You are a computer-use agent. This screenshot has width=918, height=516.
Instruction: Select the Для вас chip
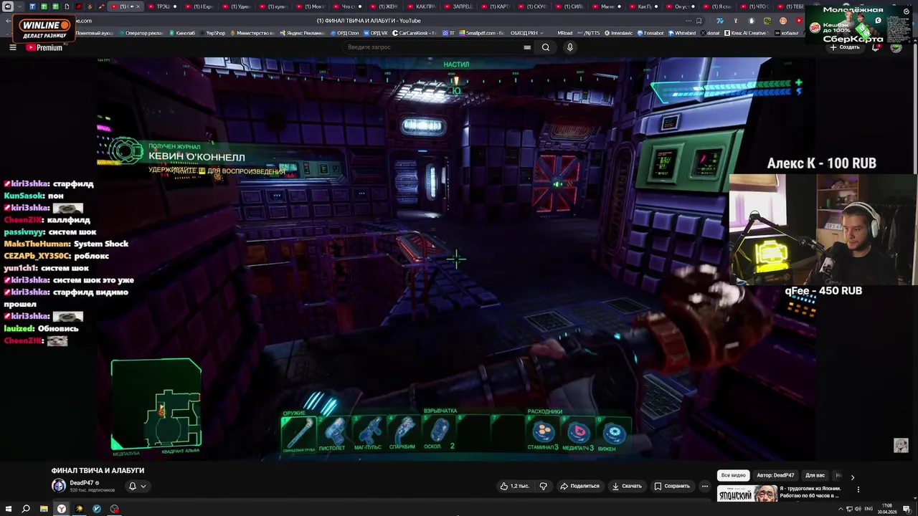pos(815,475)
